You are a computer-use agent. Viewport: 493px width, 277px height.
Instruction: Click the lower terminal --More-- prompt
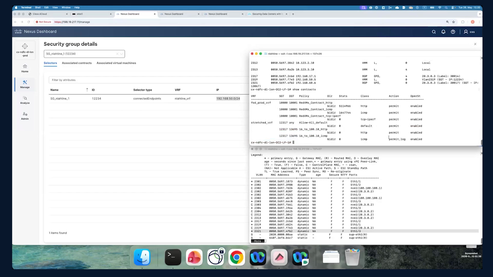click(x=258, y=241)
